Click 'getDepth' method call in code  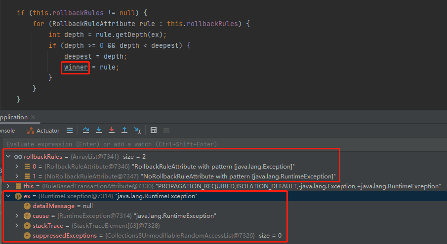tap(131, 35)
